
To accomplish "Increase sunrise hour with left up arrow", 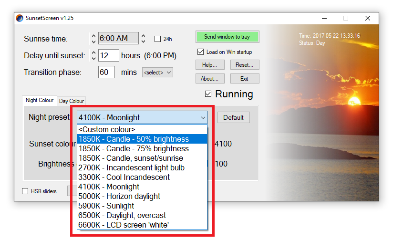I will pyautogui.click(x=93, y=36).
